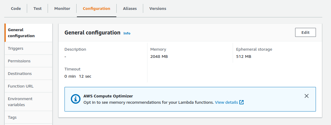Viewport: 331px width, 125px height.
Task: Click the 2048 MB memory value
Action: click(159, 56)
